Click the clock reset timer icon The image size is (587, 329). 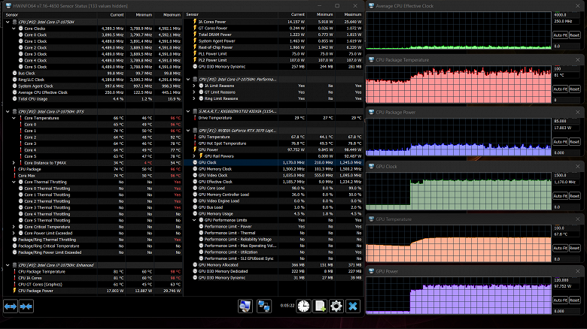(303, 306)
